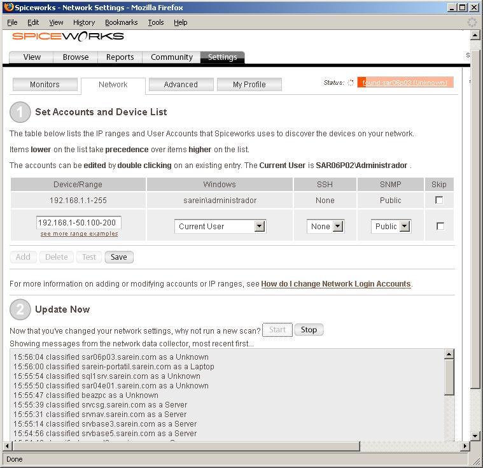483x468 pixels.
Task: Click the Skip column header
Action: click(x=439, y=185)
